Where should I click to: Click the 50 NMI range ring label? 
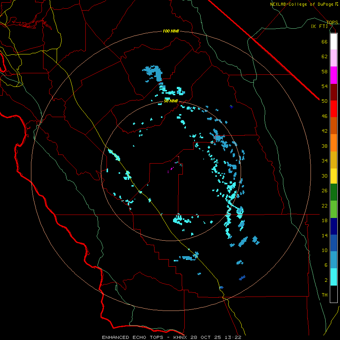pos(171,101)
